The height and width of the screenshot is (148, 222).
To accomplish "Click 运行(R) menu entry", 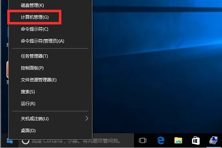I will coord(50,104).
